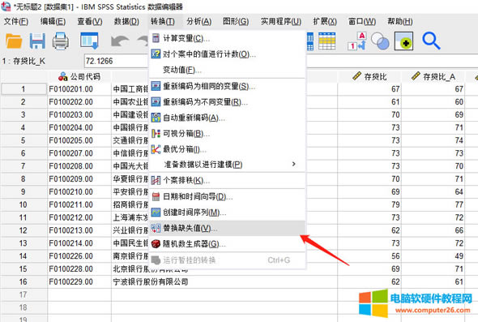Image resolution: width=478 pixels, height=322 pixels.
Task: Click the Print icon in the toolbar
Action: (61, 41)
